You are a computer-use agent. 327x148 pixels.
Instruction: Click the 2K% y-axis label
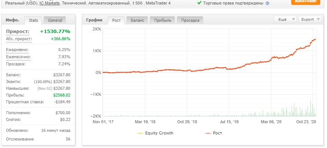[x=96, y=29]
